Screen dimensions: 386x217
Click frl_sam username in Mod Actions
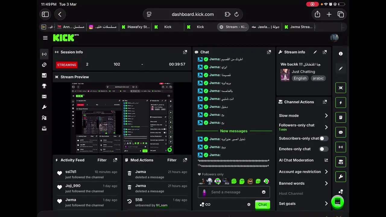coord(162,205)
